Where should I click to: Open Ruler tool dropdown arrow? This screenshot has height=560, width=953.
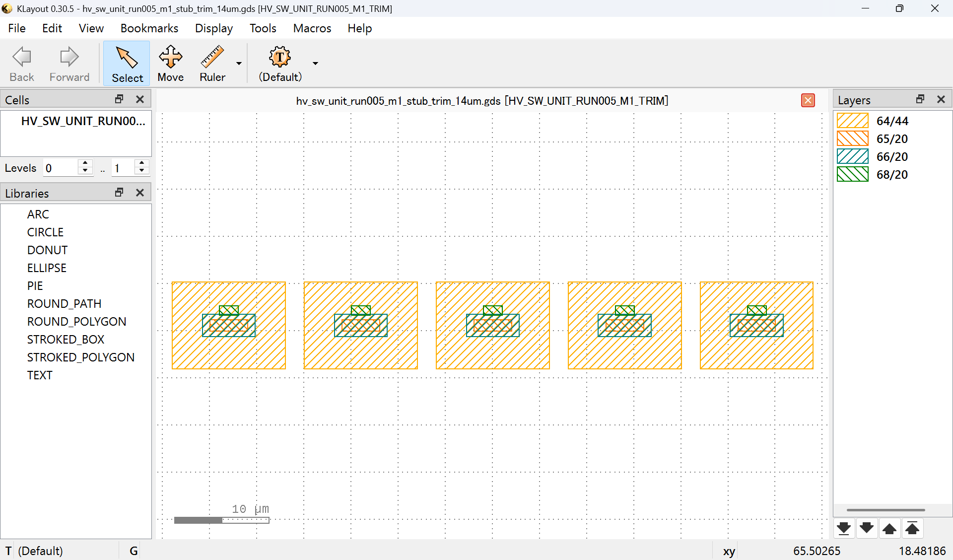239,64
